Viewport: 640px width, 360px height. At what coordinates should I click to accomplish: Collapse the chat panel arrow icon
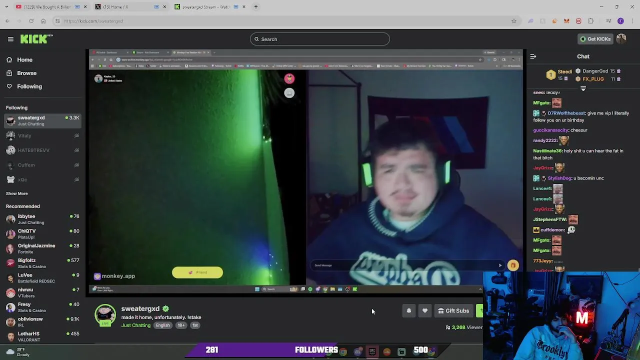[533, 56]
